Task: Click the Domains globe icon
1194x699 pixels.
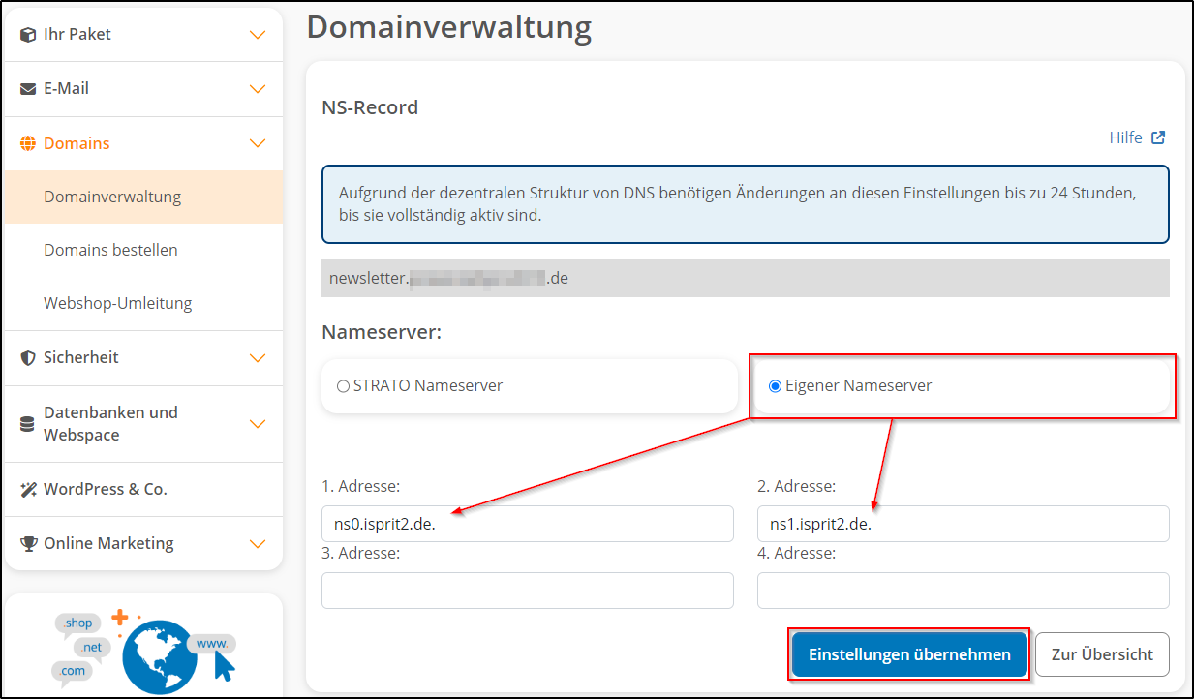Action: click(28, 144)
